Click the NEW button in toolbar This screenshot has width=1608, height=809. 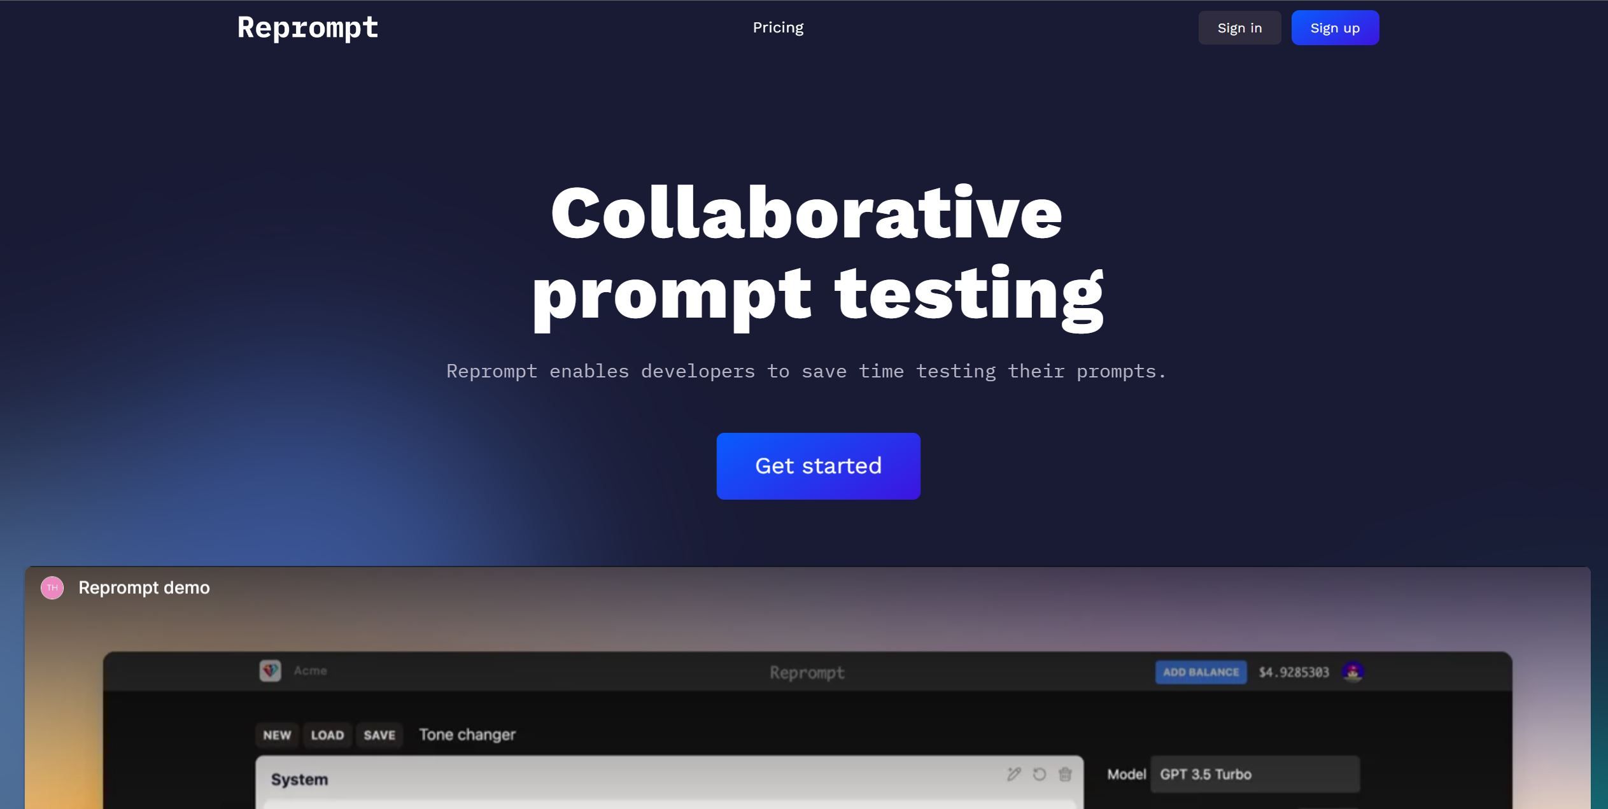(x=276, y=735)
